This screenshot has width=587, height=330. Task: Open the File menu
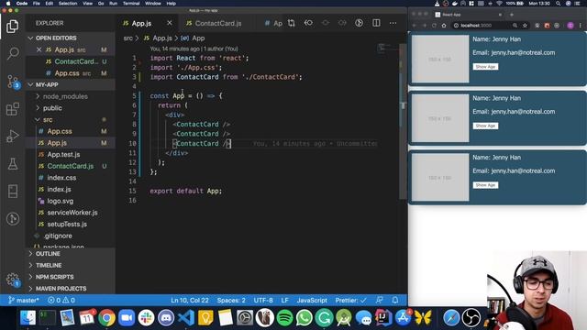point(37,4)
